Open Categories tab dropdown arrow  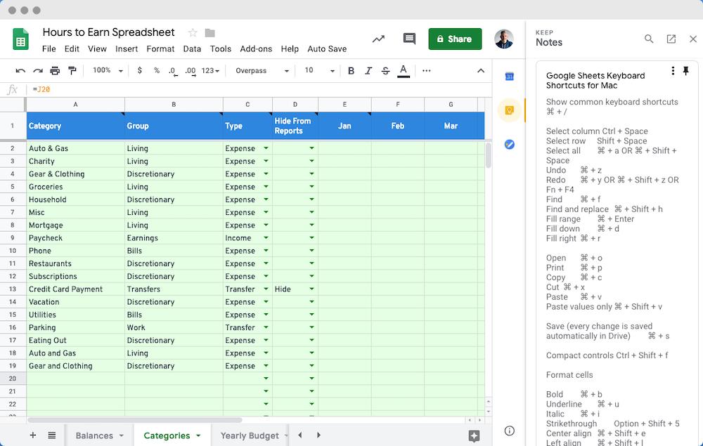coord(198,435)
